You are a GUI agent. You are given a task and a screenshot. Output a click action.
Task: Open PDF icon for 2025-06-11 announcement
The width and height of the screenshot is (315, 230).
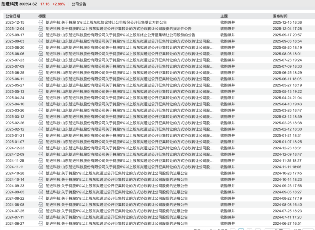point(41,79)
